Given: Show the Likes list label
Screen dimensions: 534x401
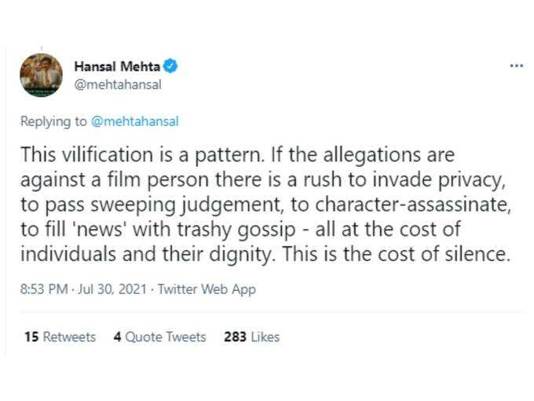Looking at the screenshot, I should 265,337.
